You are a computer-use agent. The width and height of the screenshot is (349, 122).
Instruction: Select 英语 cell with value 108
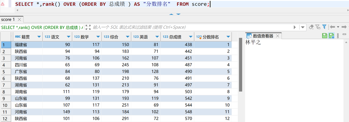pyautogui.click(x=146, y=65)
